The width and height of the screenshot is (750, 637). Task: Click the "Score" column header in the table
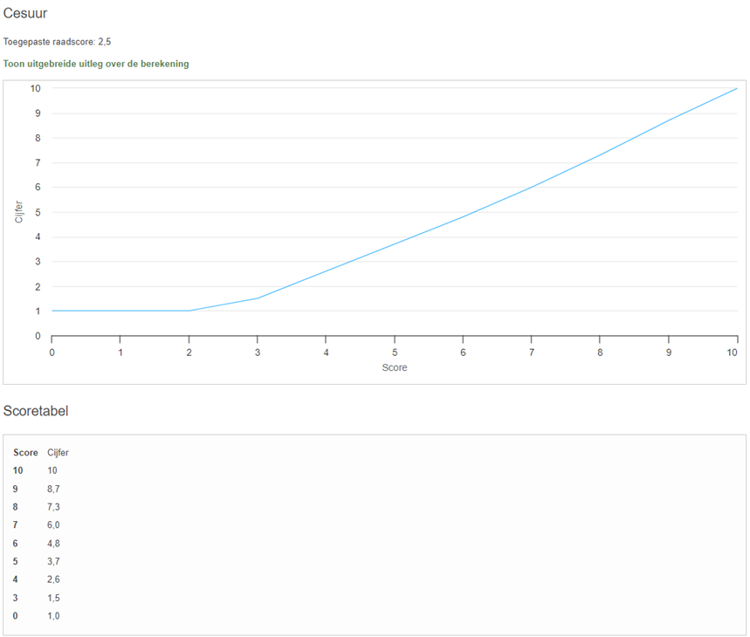click(x=25, y=452)
